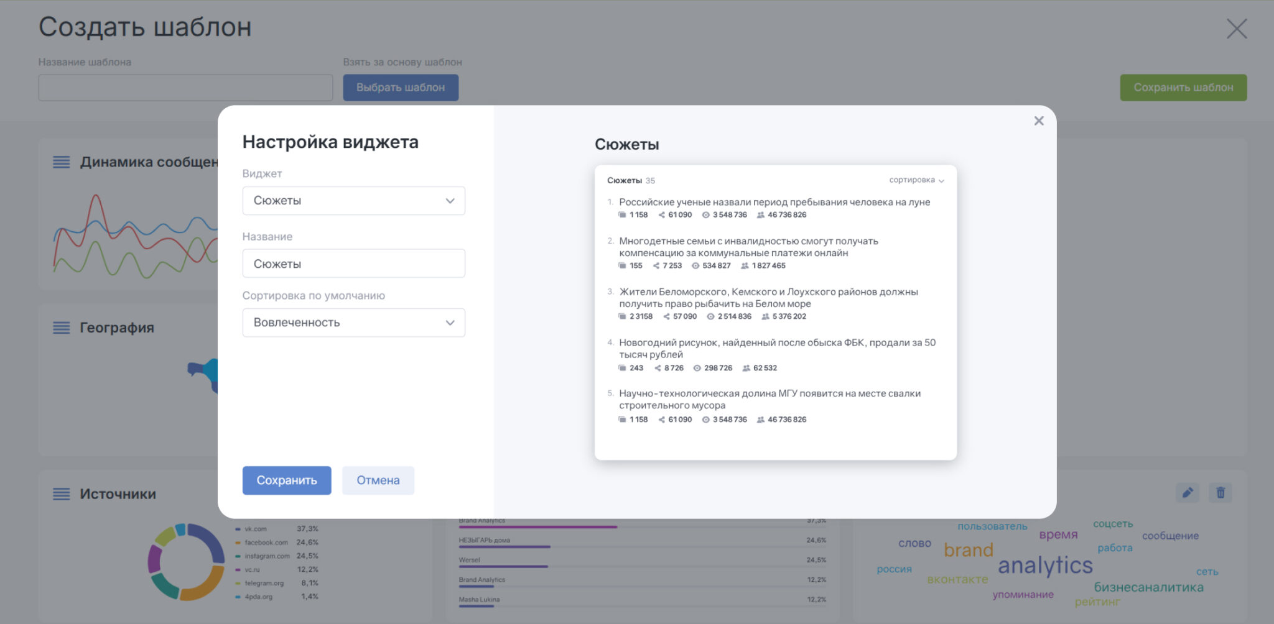Click the facebook.com legend entry in Источники

[x=277, y=543]
